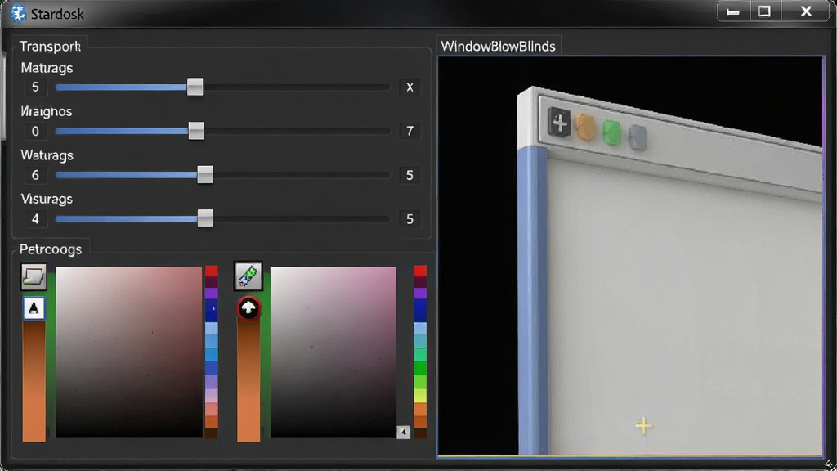The width and height of the screenshot is (837, 471).
Task: Click the Waturags label
Action: pyautogui.click(x=47, y=155)
